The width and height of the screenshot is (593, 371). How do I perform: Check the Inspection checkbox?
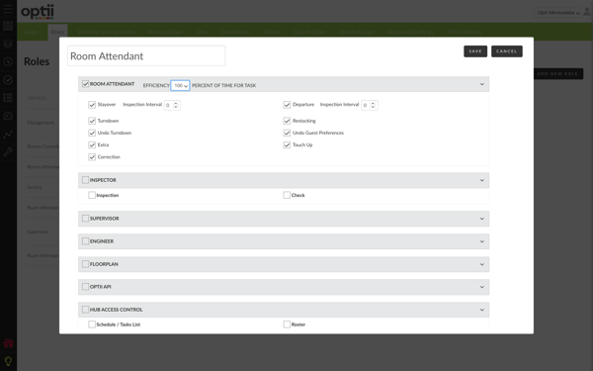tap(92, 195)
